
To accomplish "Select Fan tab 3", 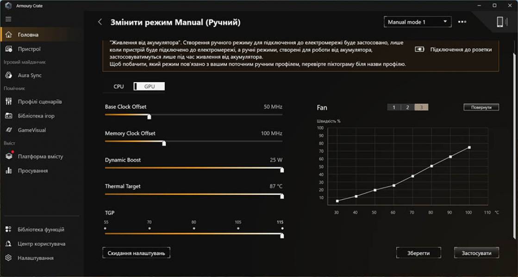I will pyautogui.click(x=421, y=107).
